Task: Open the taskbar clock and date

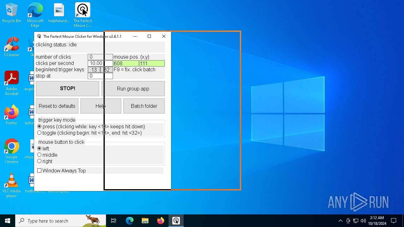Action: 377,221
